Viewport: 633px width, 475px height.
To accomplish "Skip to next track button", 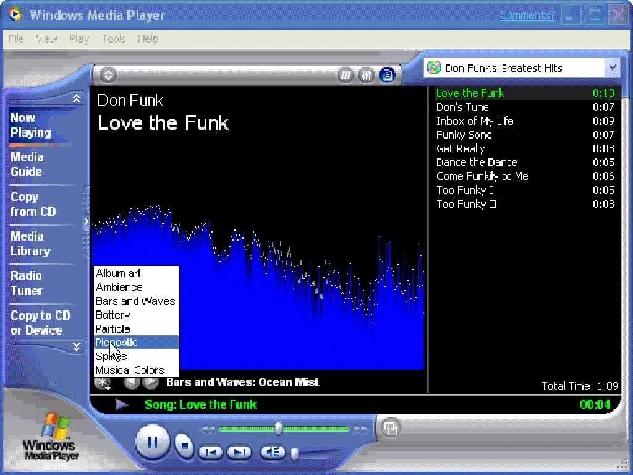I will (x=239, y=452).
